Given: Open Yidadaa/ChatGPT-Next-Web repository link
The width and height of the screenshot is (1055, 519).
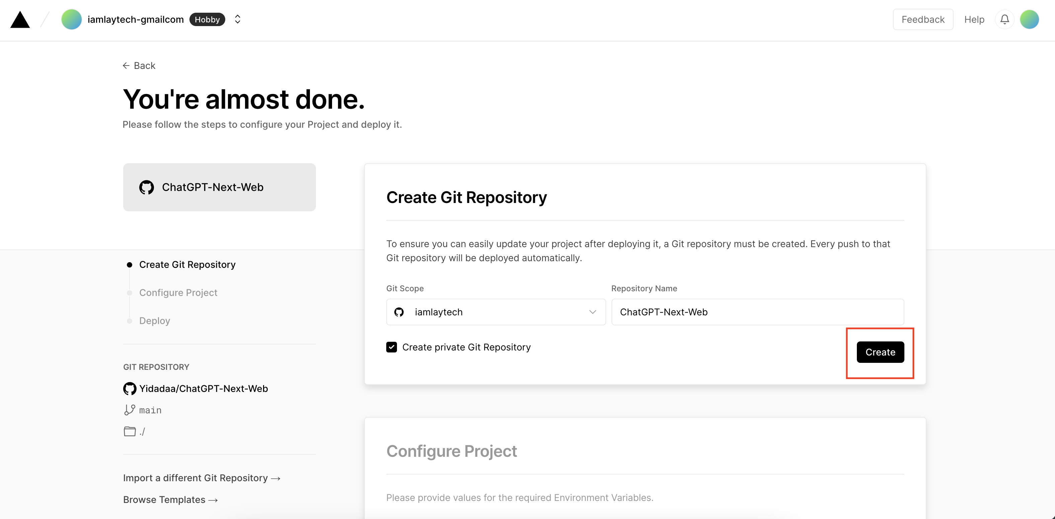Looking at the screenshot, I should (203, 389).
